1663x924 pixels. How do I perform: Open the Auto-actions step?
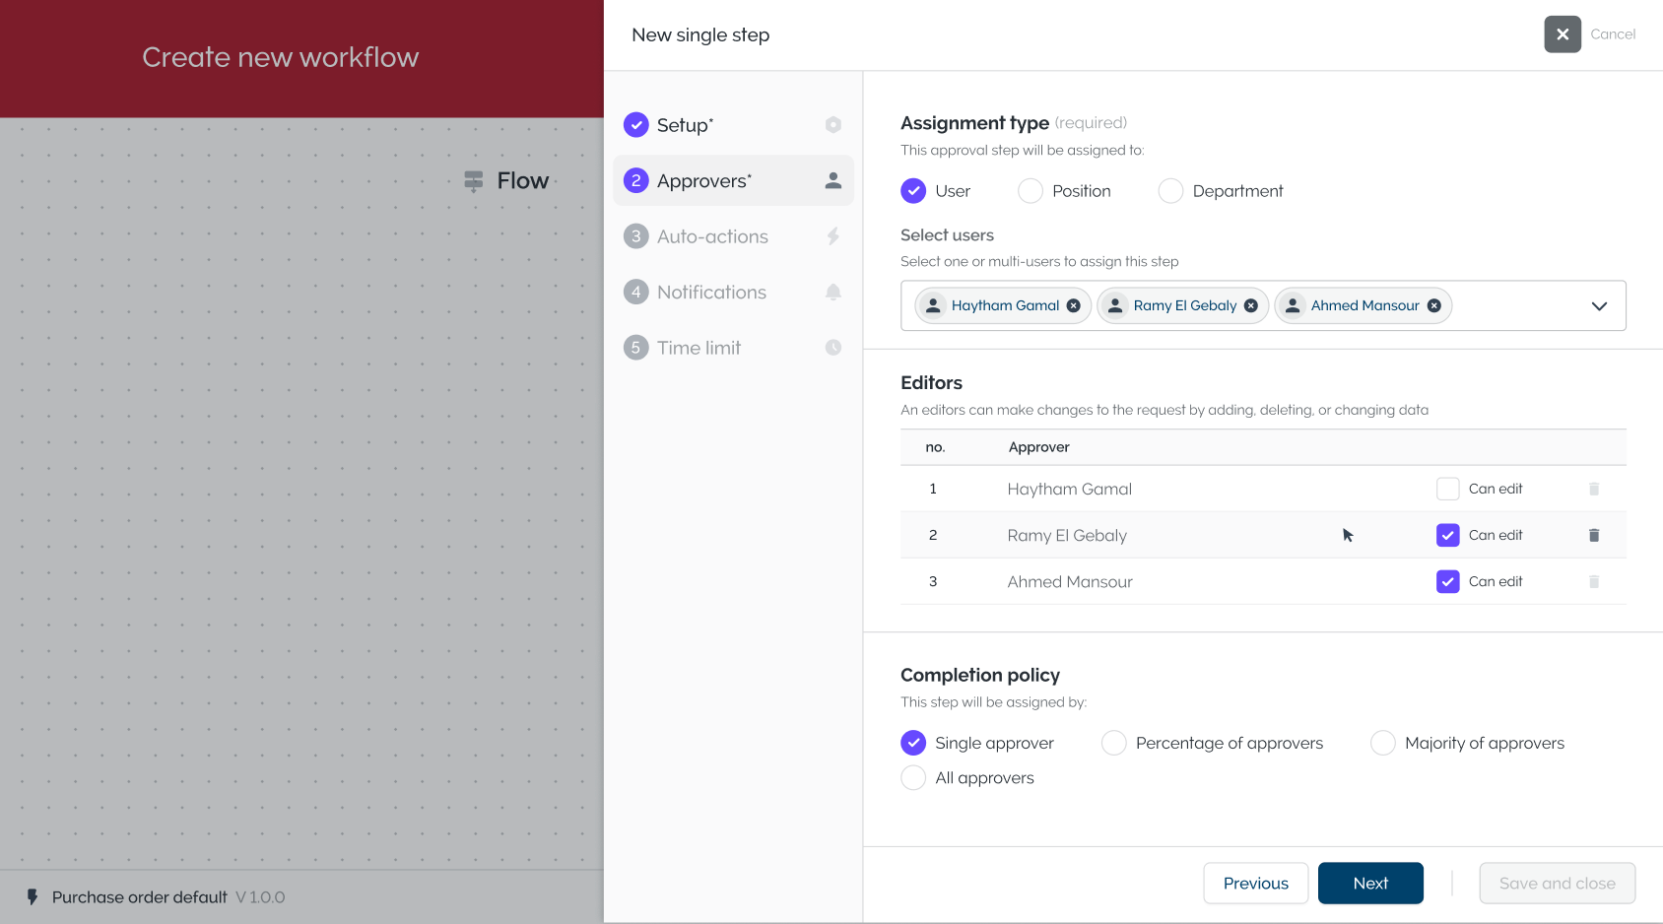(x=712, y=237)
